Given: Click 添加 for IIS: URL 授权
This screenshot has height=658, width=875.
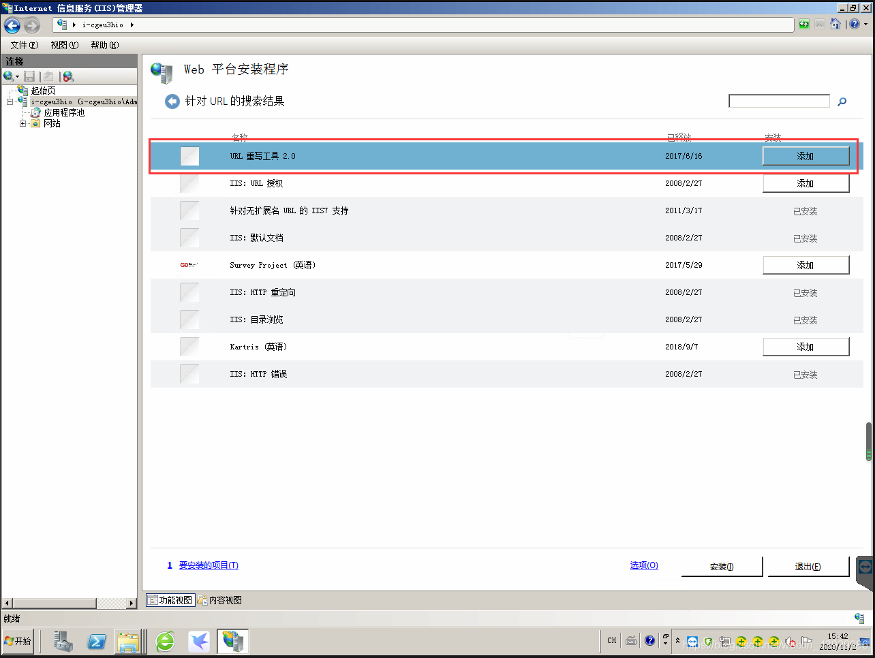Looking at the screenshot, I should click(805, 183).
